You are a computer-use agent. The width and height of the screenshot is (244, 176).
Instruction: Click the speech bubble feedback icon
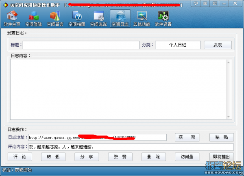(x=196, y=3)
